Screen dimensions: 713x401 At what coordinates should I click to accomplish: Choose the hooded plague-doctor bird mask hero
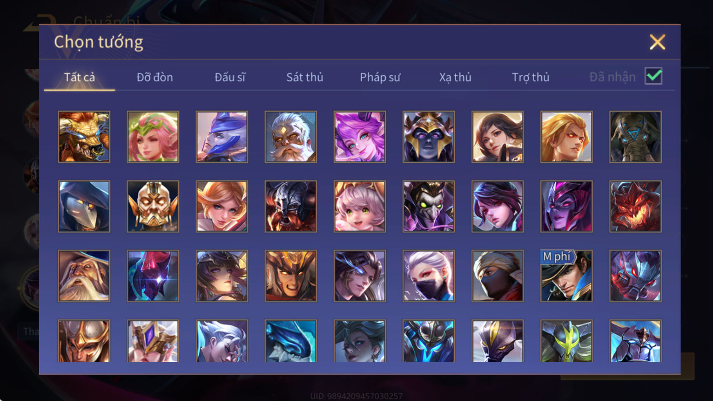coord(84,206)
